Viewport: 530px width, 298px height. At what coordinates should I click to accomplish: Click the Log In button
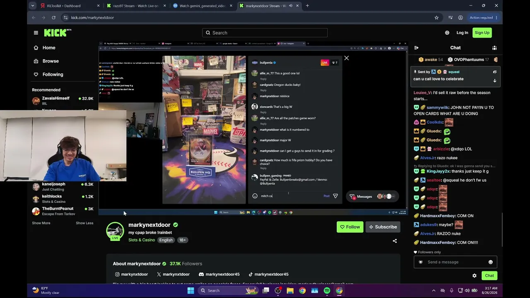pyautogui.click(x=462, y=33)
